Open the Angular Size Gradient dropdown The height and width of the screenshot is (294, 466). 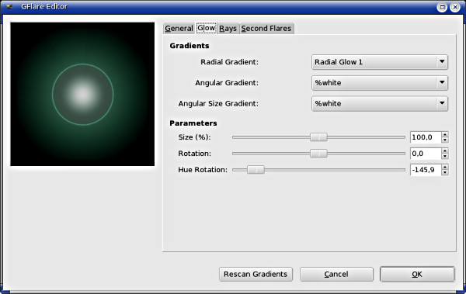pyautogui.click(x=380, y=104)
